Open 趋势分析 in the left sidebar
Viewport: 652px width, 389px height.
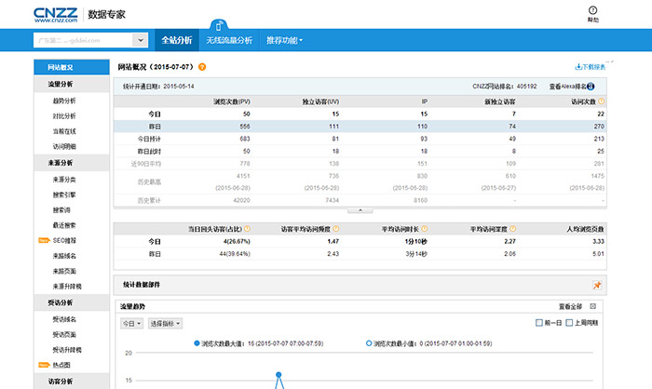pos(65,101)
